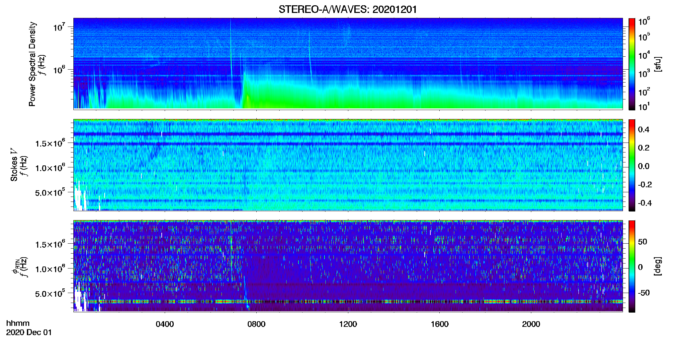This screenshot has width=696, height=358.
Task: Click the 10^2 label on the sfu colorbar
Action: click(644, 91)
